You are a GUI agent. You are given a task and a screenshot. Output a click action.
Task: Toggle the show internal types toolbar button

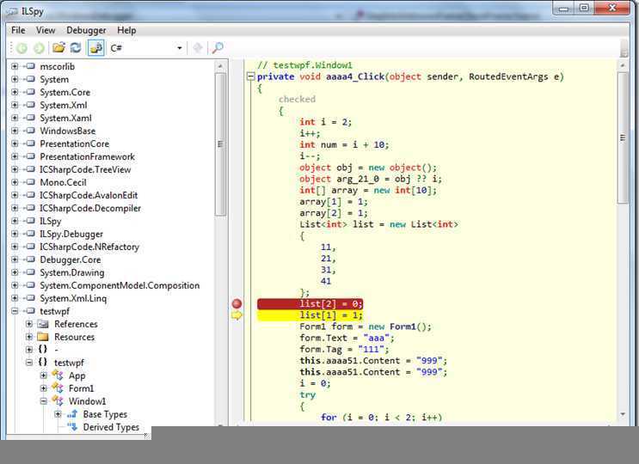(x=96, y=48)
